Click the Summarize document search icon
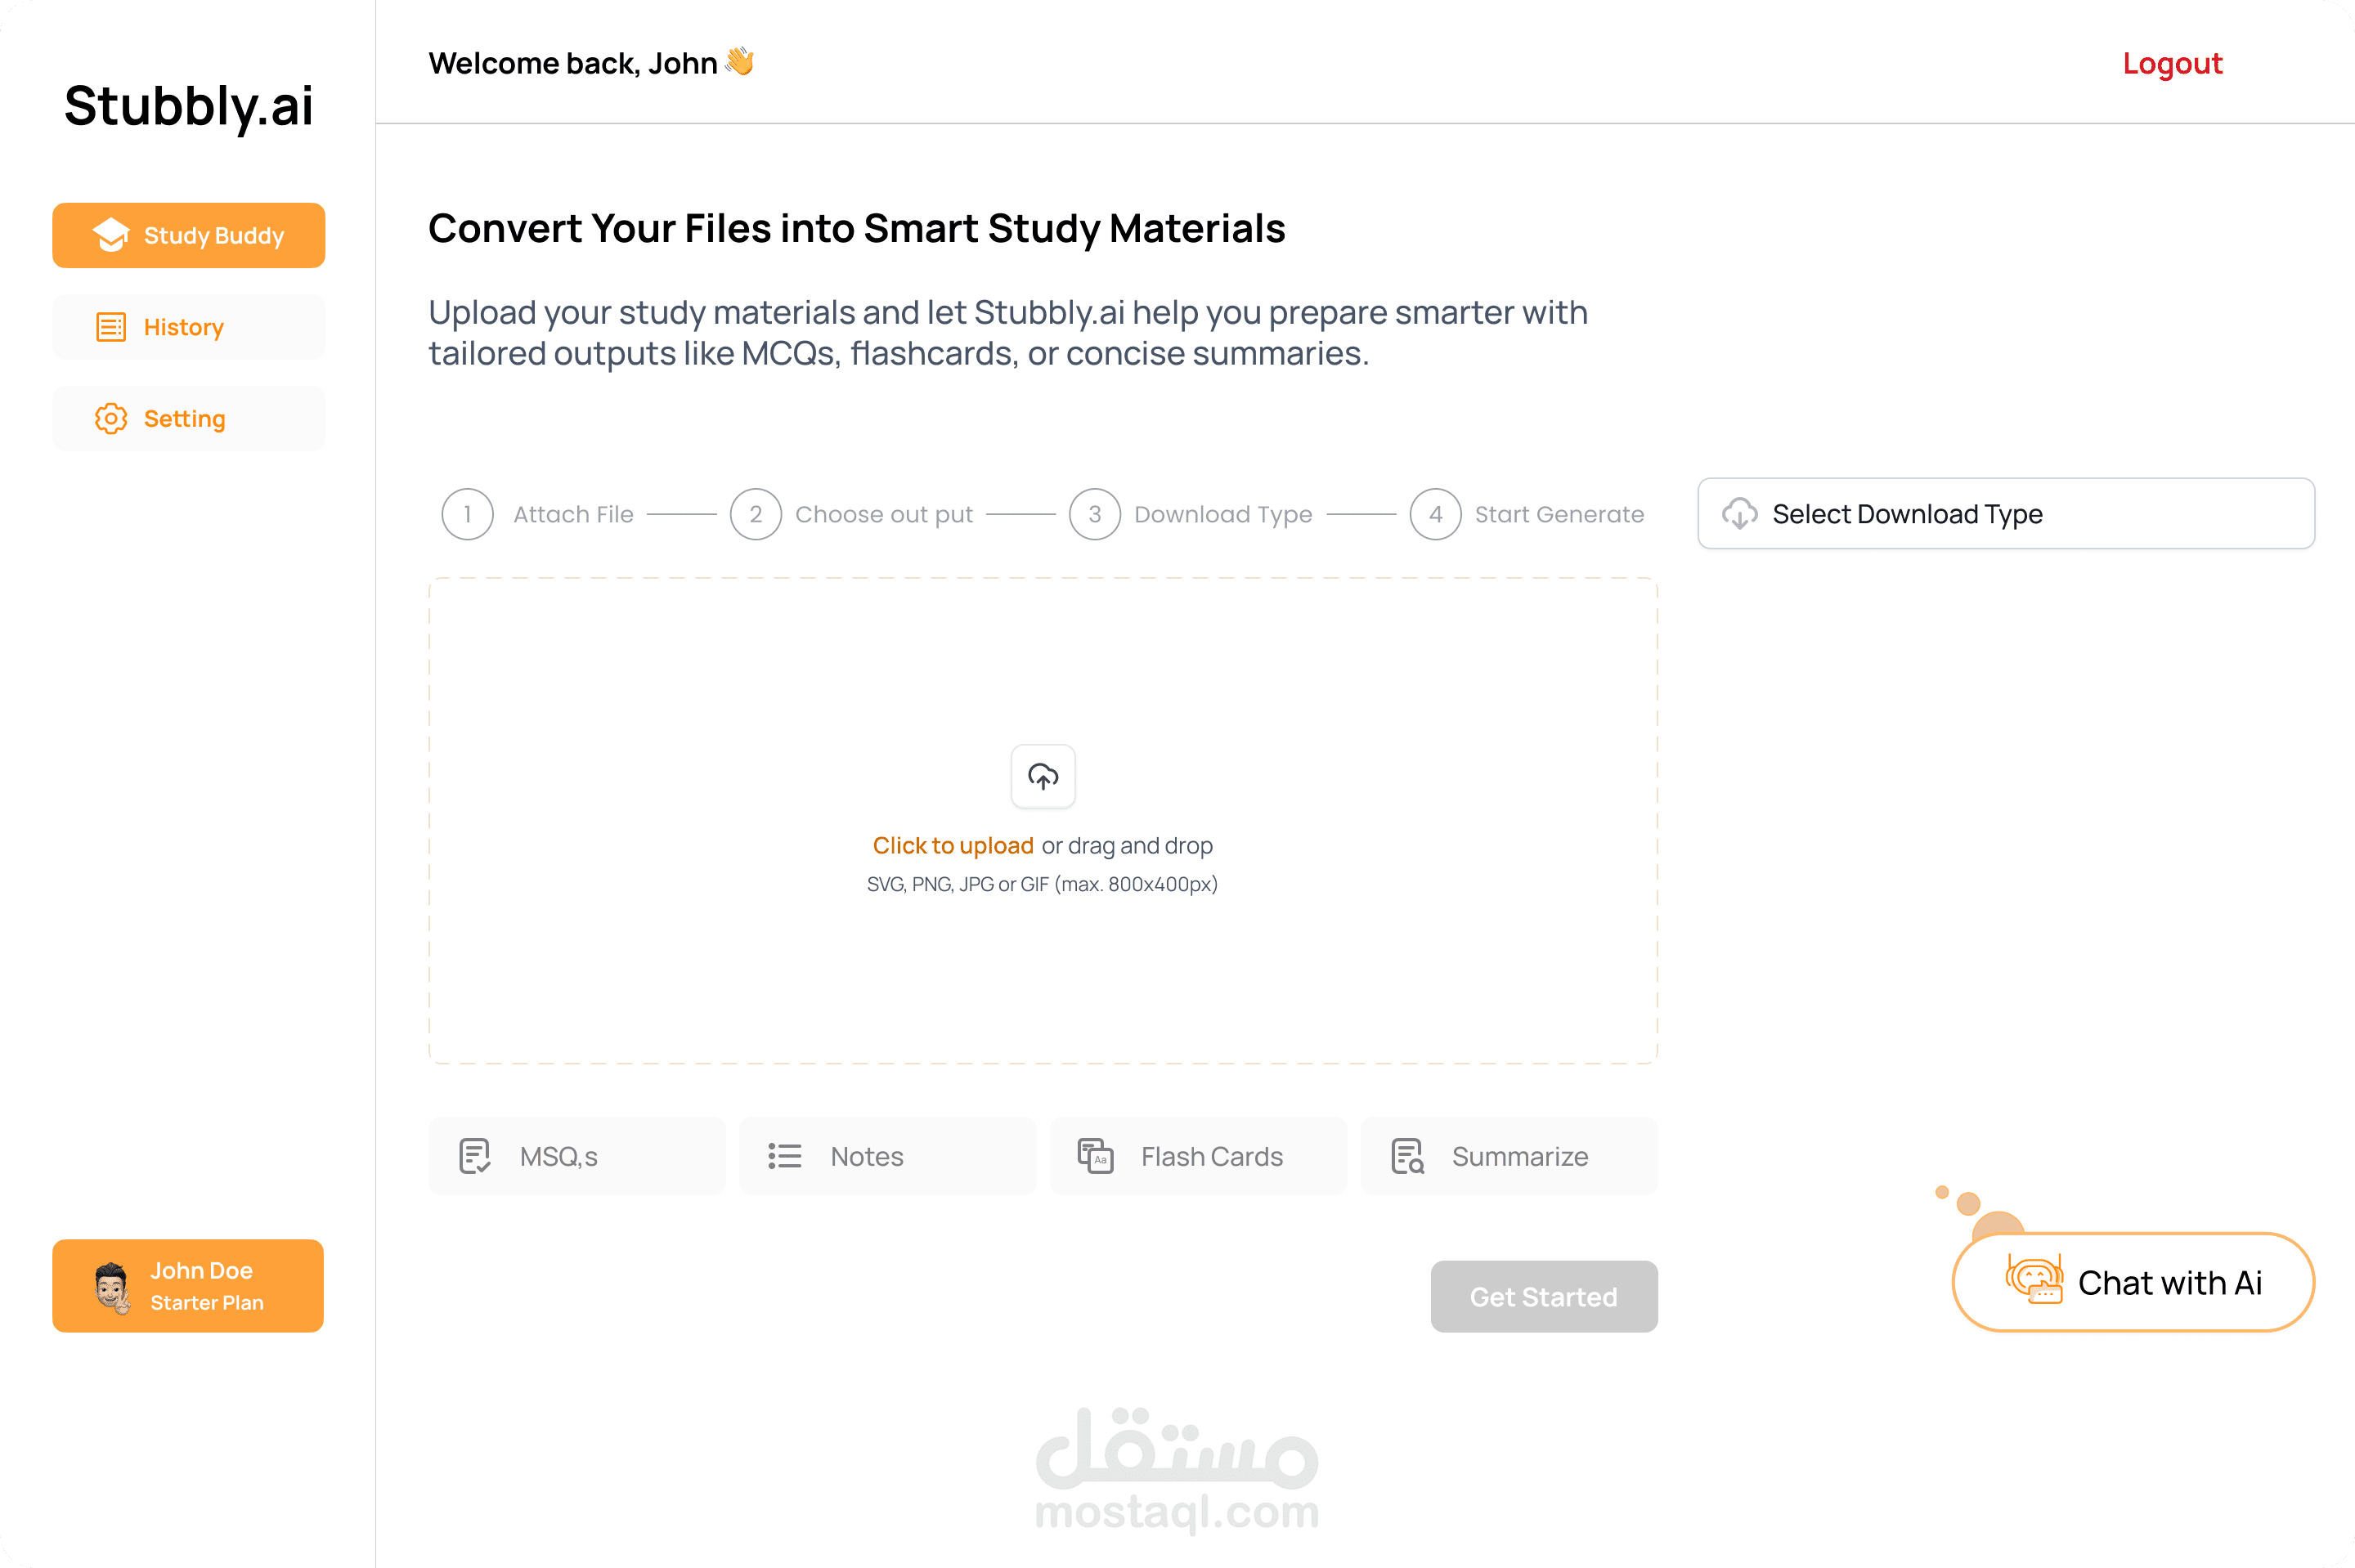This screenshot has height=1568, width=2355. (x=1407, y=1156)
